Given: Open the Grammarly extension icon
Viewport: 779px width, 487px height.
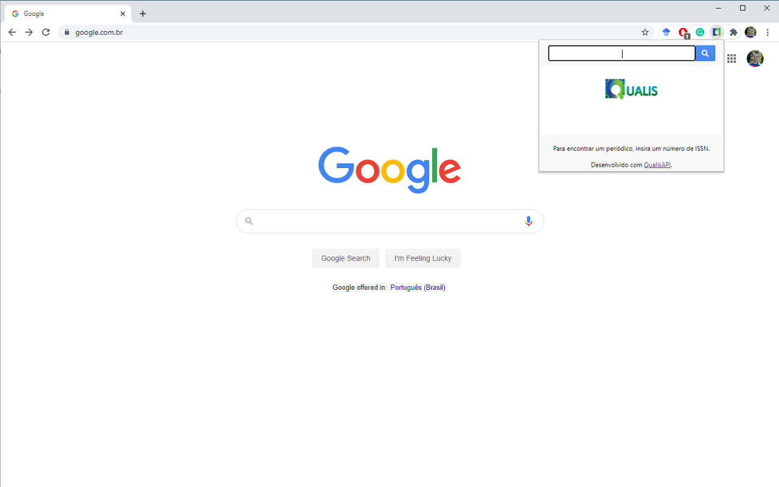Looking at the screenshot, I should [699, 32].
